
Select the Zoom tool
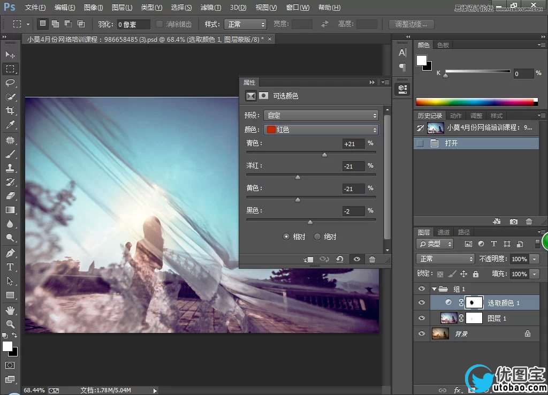click(x=10, y=324)
